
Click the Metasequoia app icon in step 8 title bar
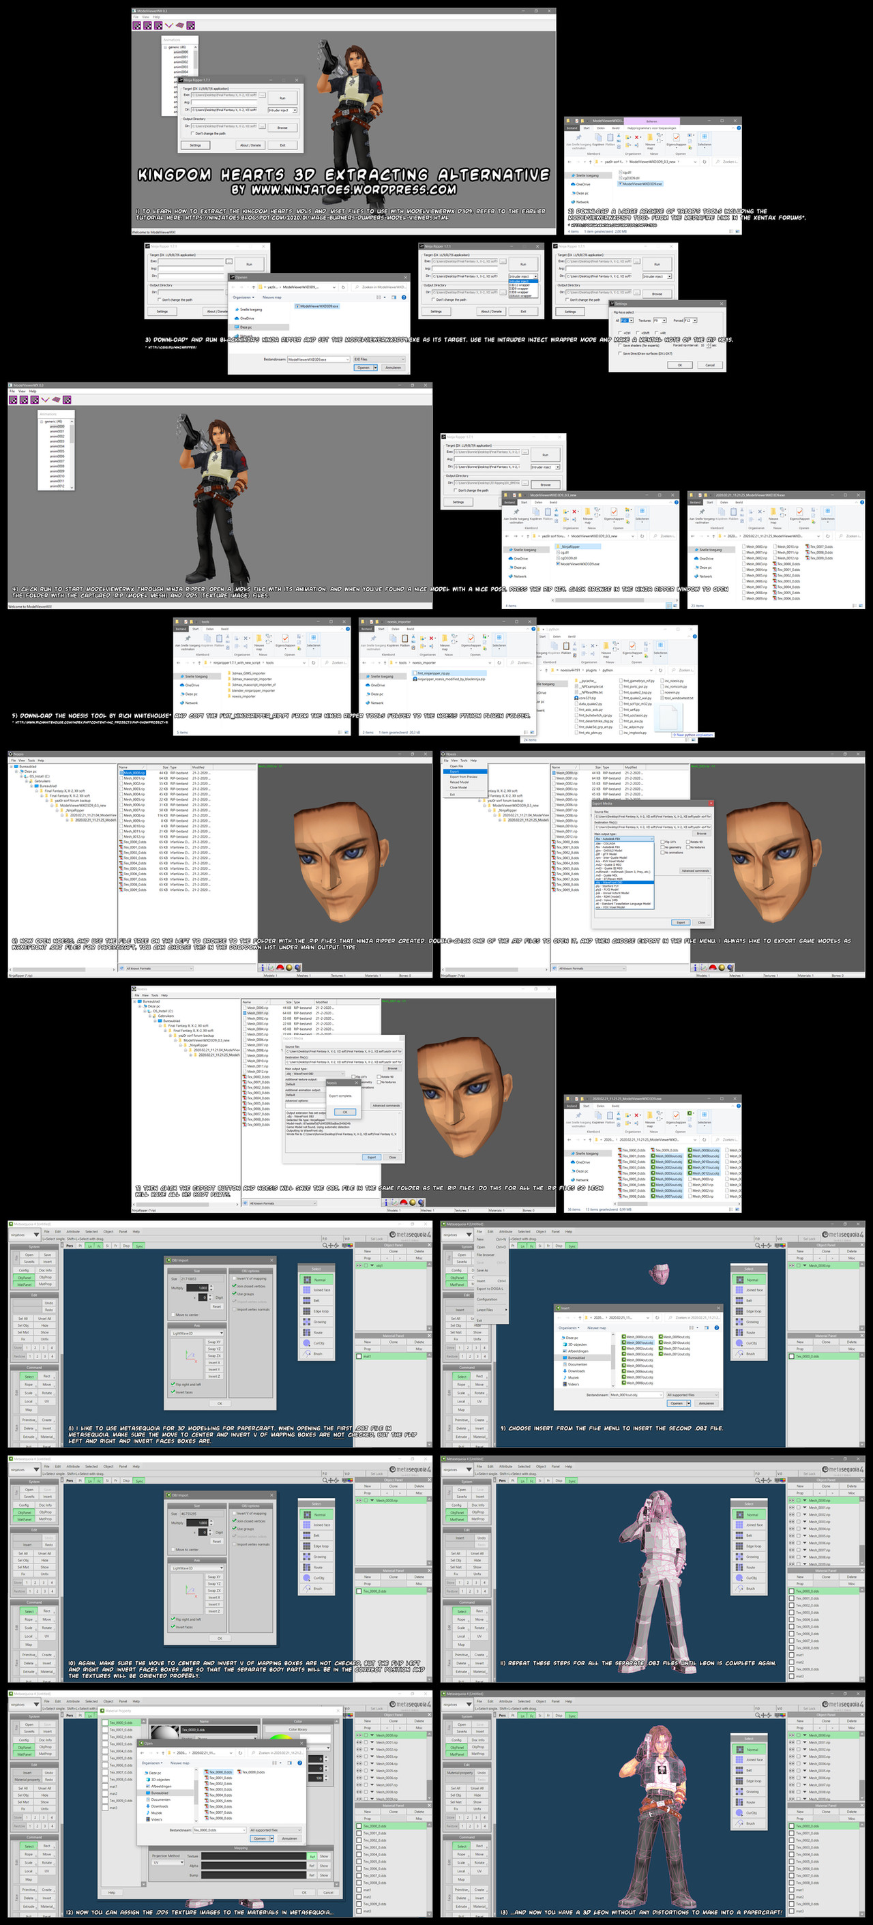[x=11, y=1224]
